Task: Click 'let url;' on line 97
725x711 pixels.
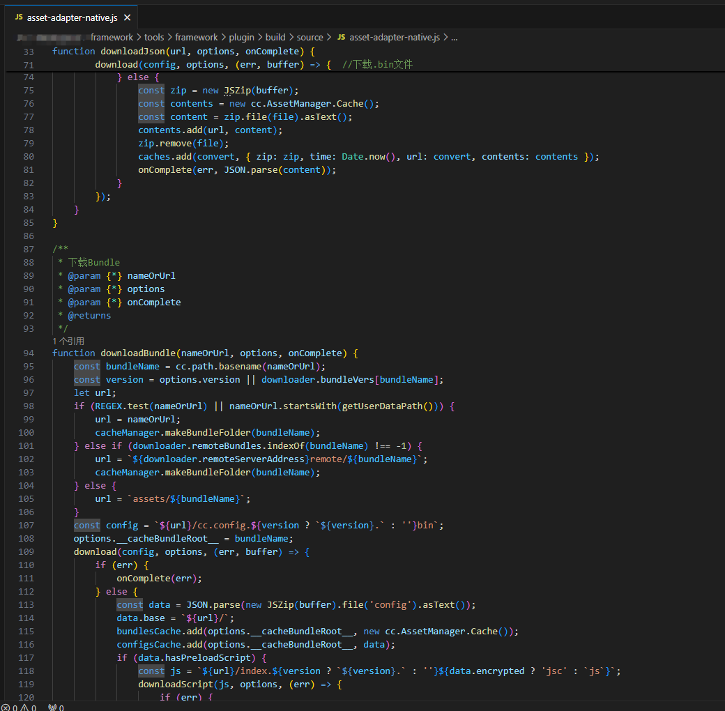Action: pyautogui.click(x=95, y=393)
